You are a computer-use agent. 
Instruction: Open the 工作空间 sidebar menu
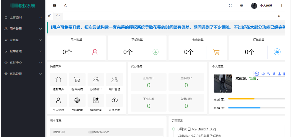pyautogui.click(x=23, y=17)
